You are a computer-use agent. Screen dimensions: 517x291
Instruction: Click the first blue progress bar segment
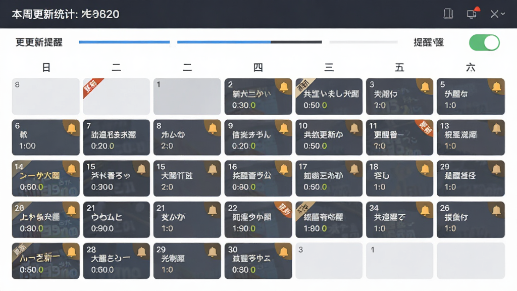(x=124, y=42)
